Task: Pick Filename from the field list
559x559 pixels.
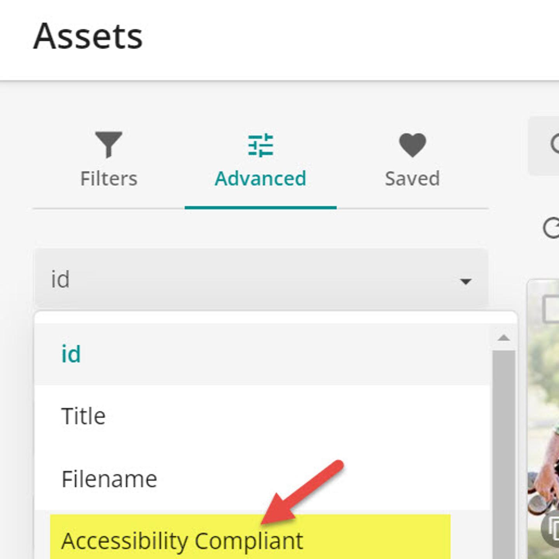Action: (x=109, y=479)
